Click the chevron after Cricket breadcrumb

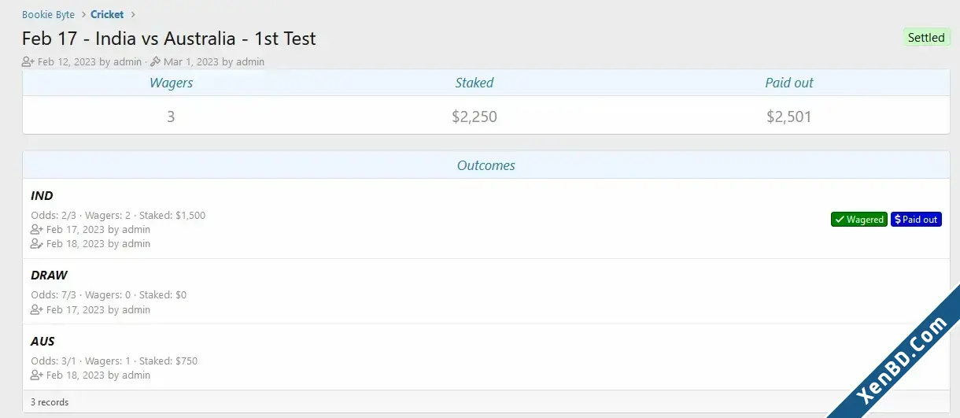(x=133, y=14)
